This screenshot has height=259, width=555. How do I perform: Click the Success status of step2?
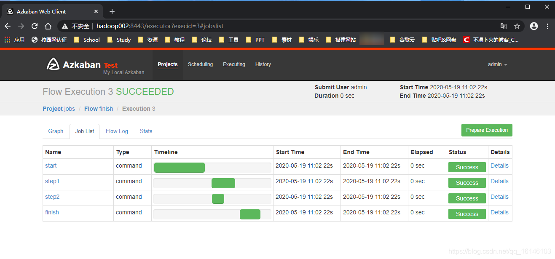(x=467, y=198)
